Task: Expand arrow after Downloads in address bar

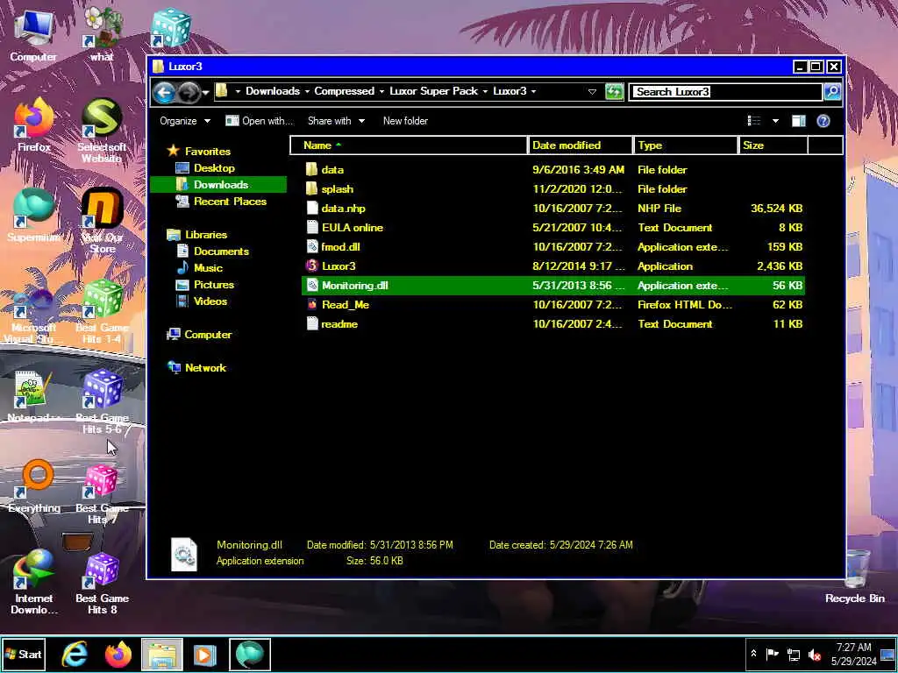Action: 307,91
